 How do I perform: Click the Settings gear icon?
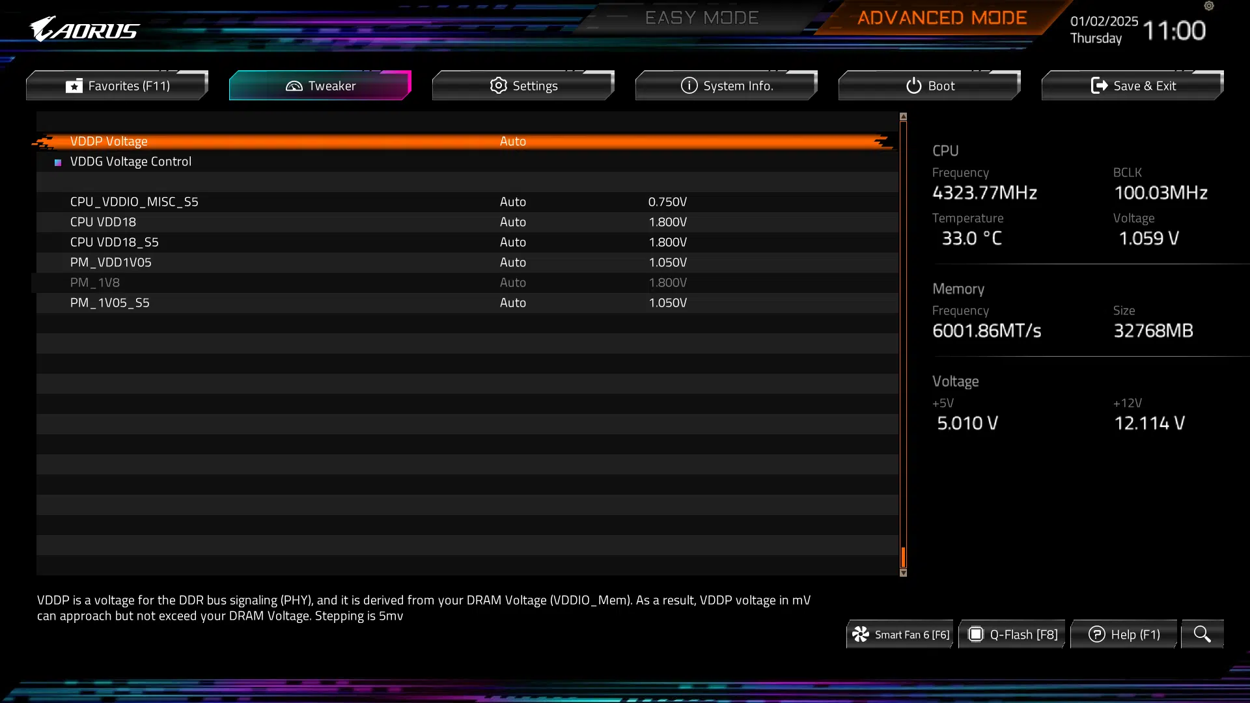pos(499,85)
